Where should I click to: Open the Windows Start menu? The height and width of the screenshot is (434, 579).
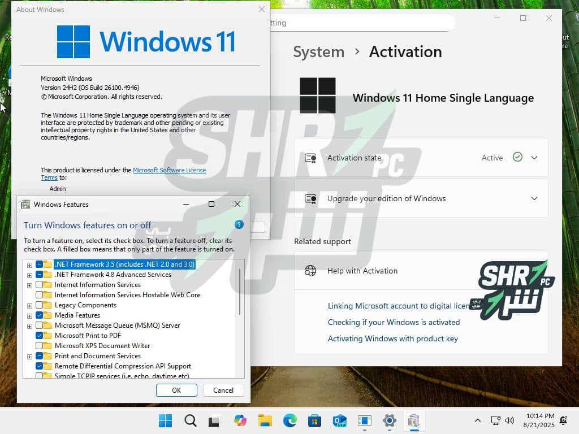165,420
